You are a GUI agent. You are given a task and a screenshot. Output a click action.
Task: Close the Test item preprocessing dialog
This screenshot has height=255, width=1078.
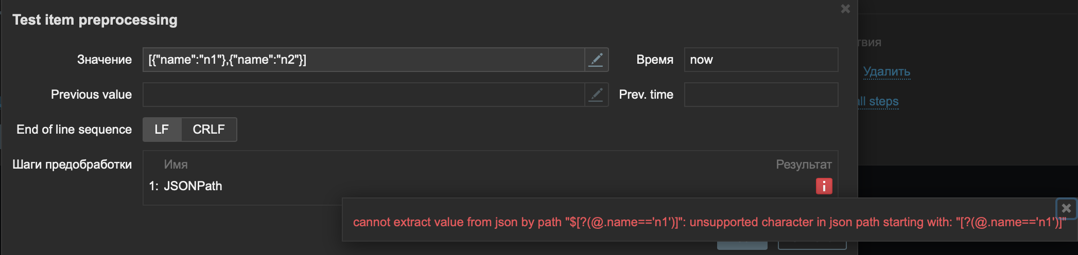point(845,9)
